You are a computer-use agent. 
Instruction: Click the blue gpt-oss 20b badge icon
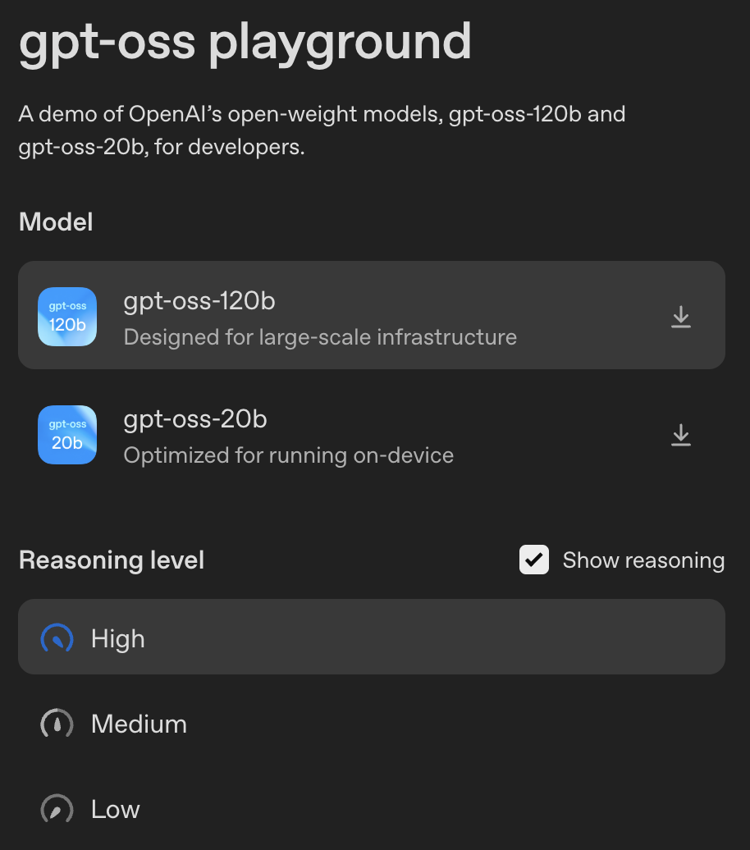click(67, 435)
